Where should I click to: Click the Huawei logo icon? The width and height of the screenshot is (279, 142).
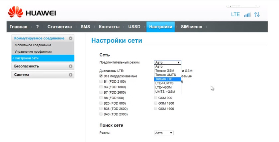point(15,13)
